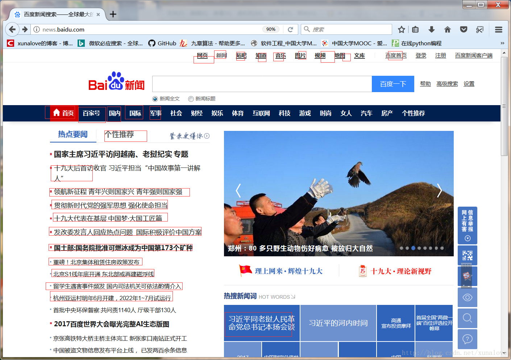Select the 新闻标题 radio button

(x=191, y=99)
